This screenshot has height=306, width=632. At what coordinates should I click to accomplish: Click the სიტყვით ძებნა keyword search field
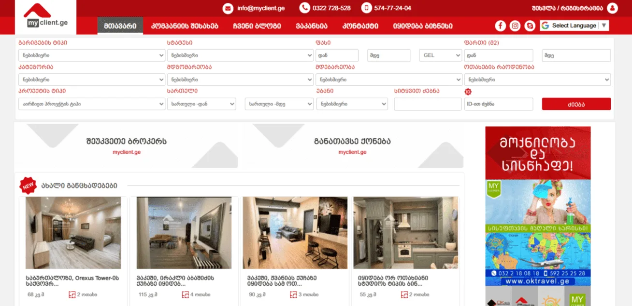(428, 104)
